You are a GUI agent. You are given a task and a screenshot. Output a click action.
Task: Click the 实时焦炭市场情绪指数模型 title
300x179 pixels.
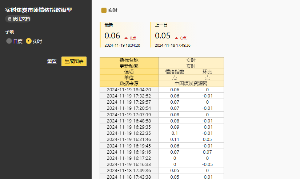[38, 10]
